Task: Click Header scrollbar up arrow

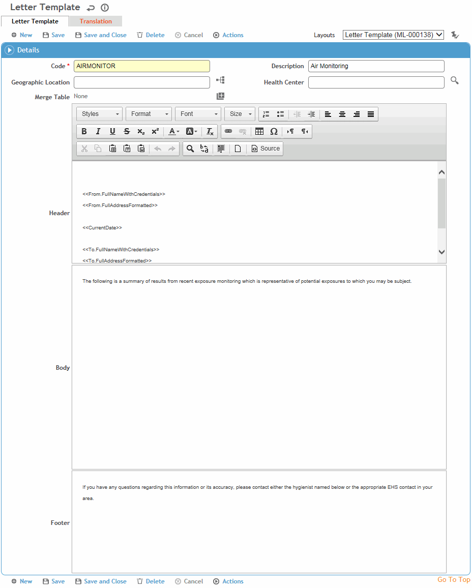Action: [441, 172]
